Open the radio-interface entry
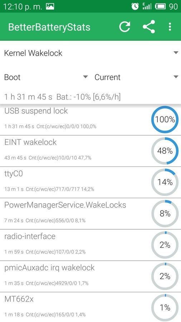Viewport: 181px width, 322px height. point(90,245)
